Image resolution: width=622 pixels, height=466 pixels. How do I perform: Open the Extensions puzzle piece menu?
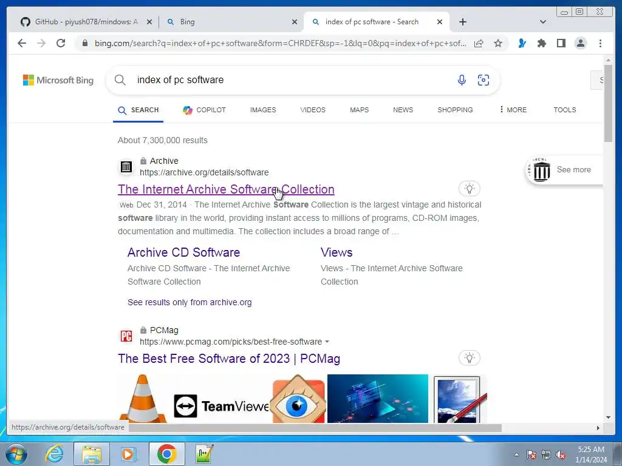(541, 43)
